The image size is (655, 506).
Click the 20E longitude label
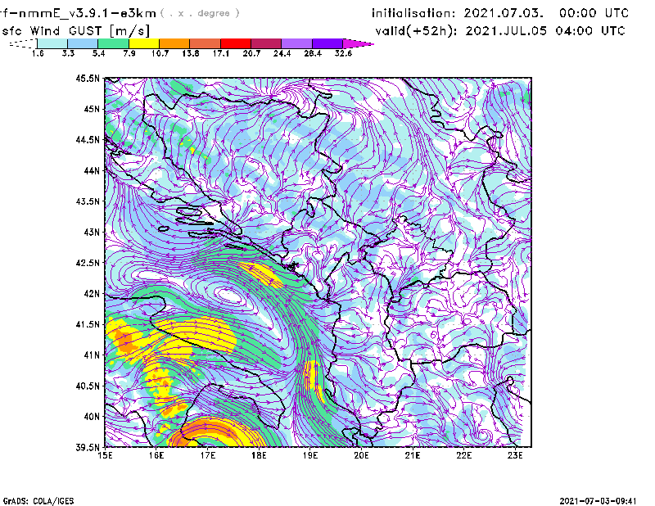(x=361, y=455)
